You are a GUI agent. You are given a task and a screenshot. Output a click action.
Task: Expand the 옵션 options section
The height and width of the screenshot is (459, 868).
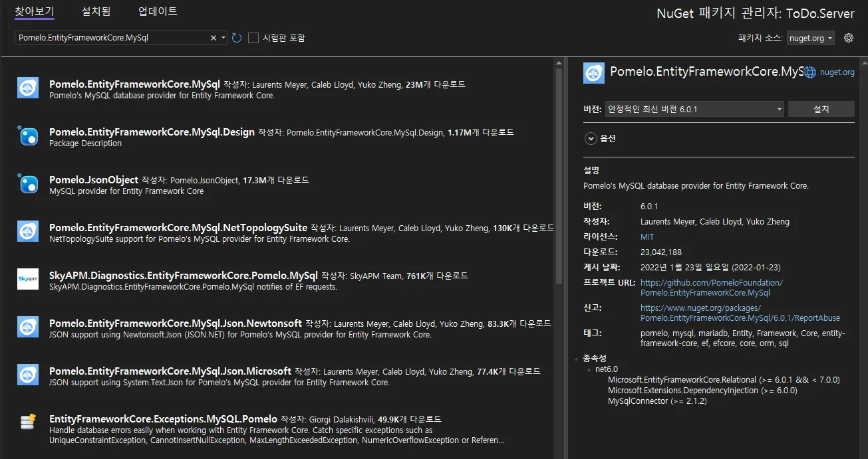point(590,139)
